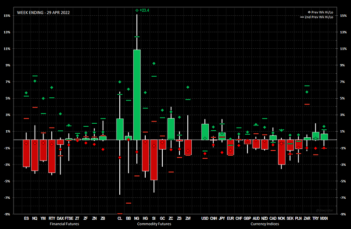Click the red SI candle bar

154,160
